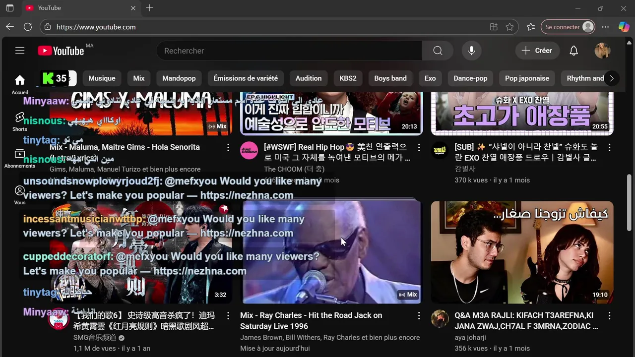Viewport: 635px width, 357px height.
Task: Open the Ray Charles video thumbnail
Action: (x=331, y=252)
